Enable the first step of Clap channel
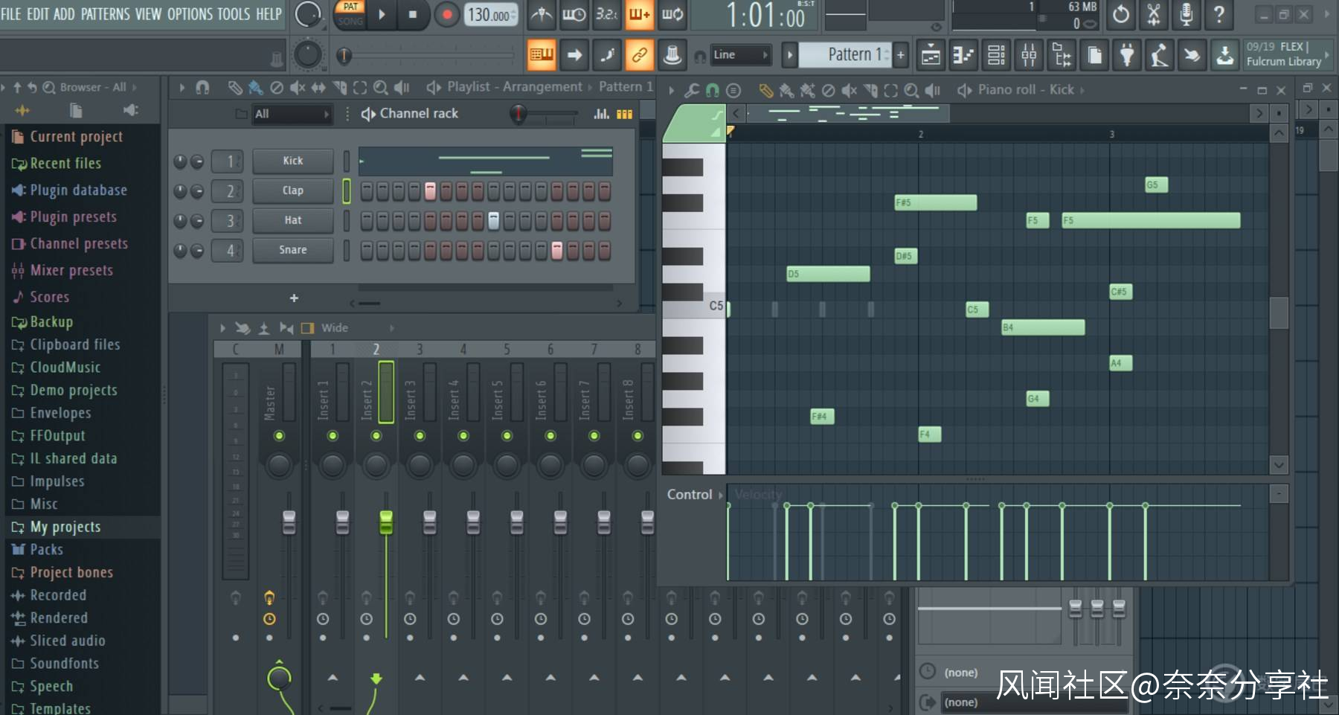The width and height of the screenshot is (1339, 715). pos(367,191)
